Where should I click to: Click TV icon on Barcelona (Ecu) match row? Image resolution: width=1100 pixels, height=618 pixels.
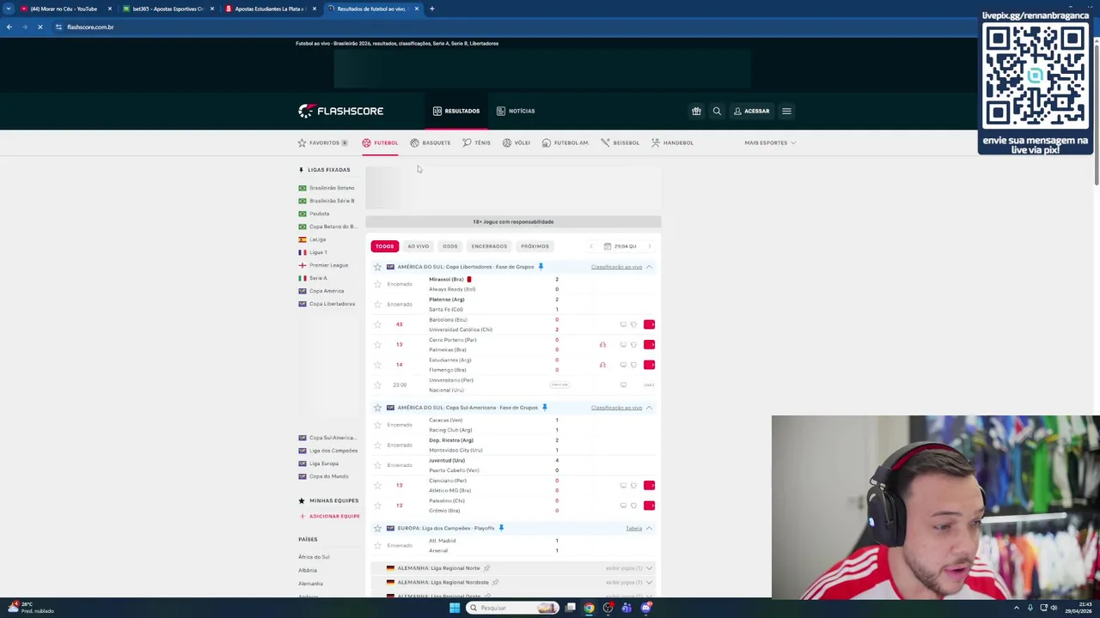623,324
